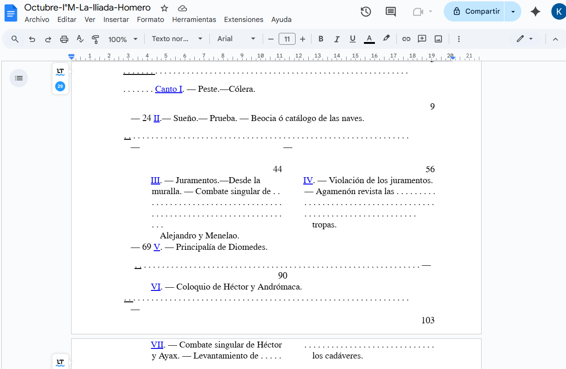566x369 pixels.
Task: Follow the VI link before Coloquio
Action: [156, 287]
